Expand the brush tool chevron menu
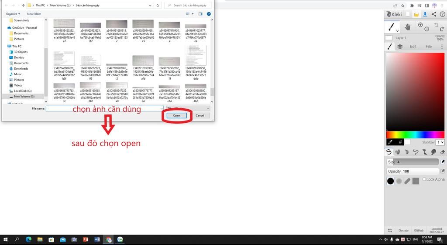This screenshot has width=447, height=245. point(397,31)
